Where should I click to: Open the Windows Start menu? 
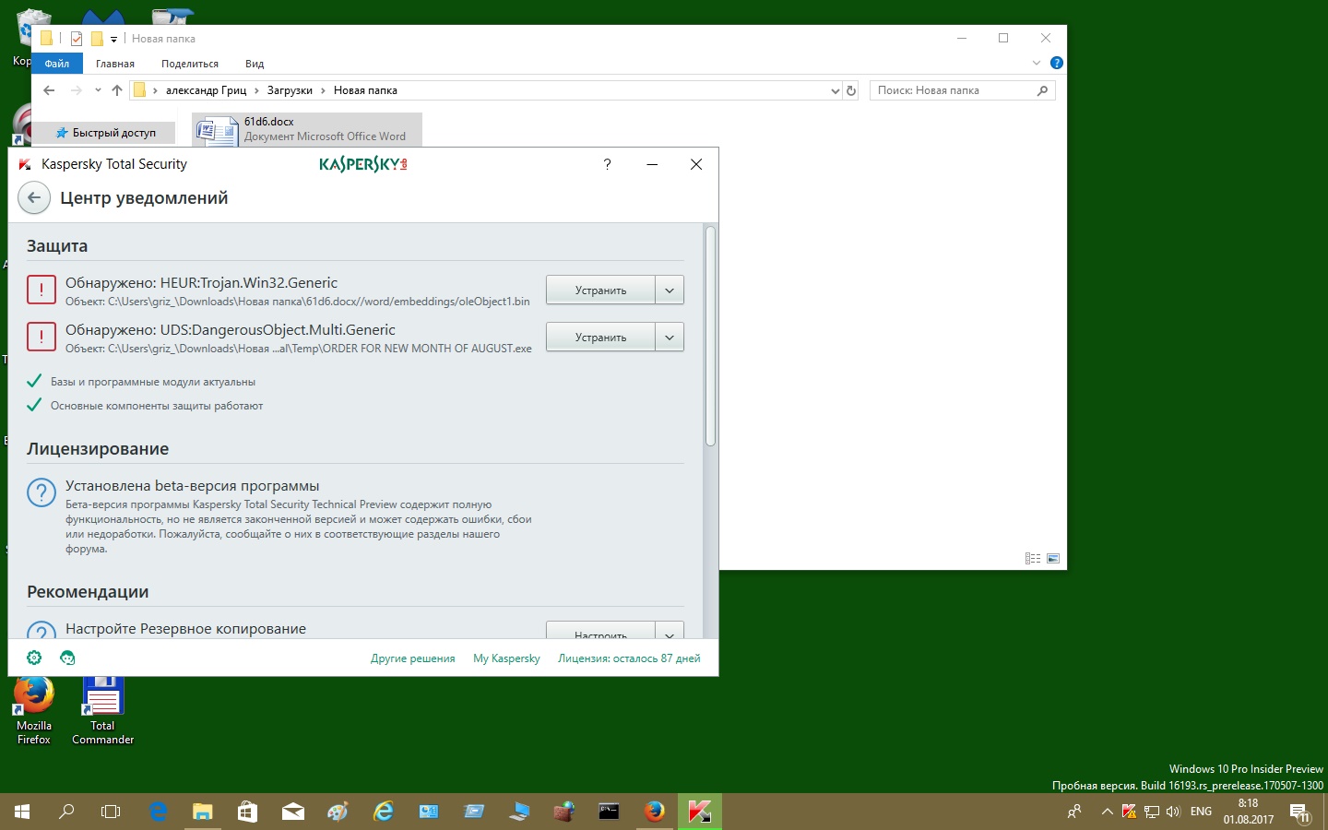tap(22, 812)
